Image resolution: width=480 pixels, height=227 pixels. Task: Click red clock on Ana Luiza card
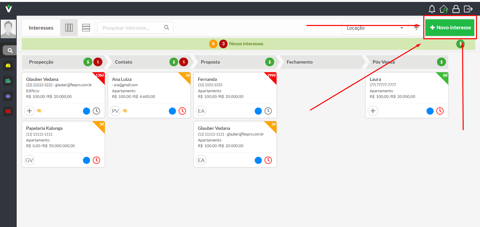(x=182, y=111)
